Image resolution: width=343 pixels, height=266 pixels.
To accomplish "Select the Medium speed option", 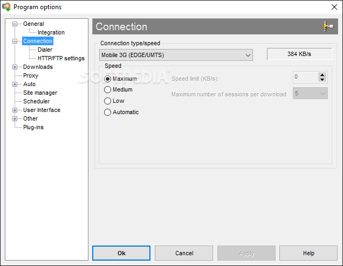I will pyautogui.click(x=108, y=90).
